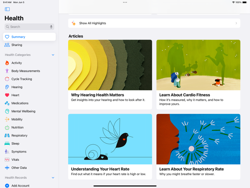250x188 pixels.
Task: Click the Add Account plus icon
Action: tap(7, 186)
